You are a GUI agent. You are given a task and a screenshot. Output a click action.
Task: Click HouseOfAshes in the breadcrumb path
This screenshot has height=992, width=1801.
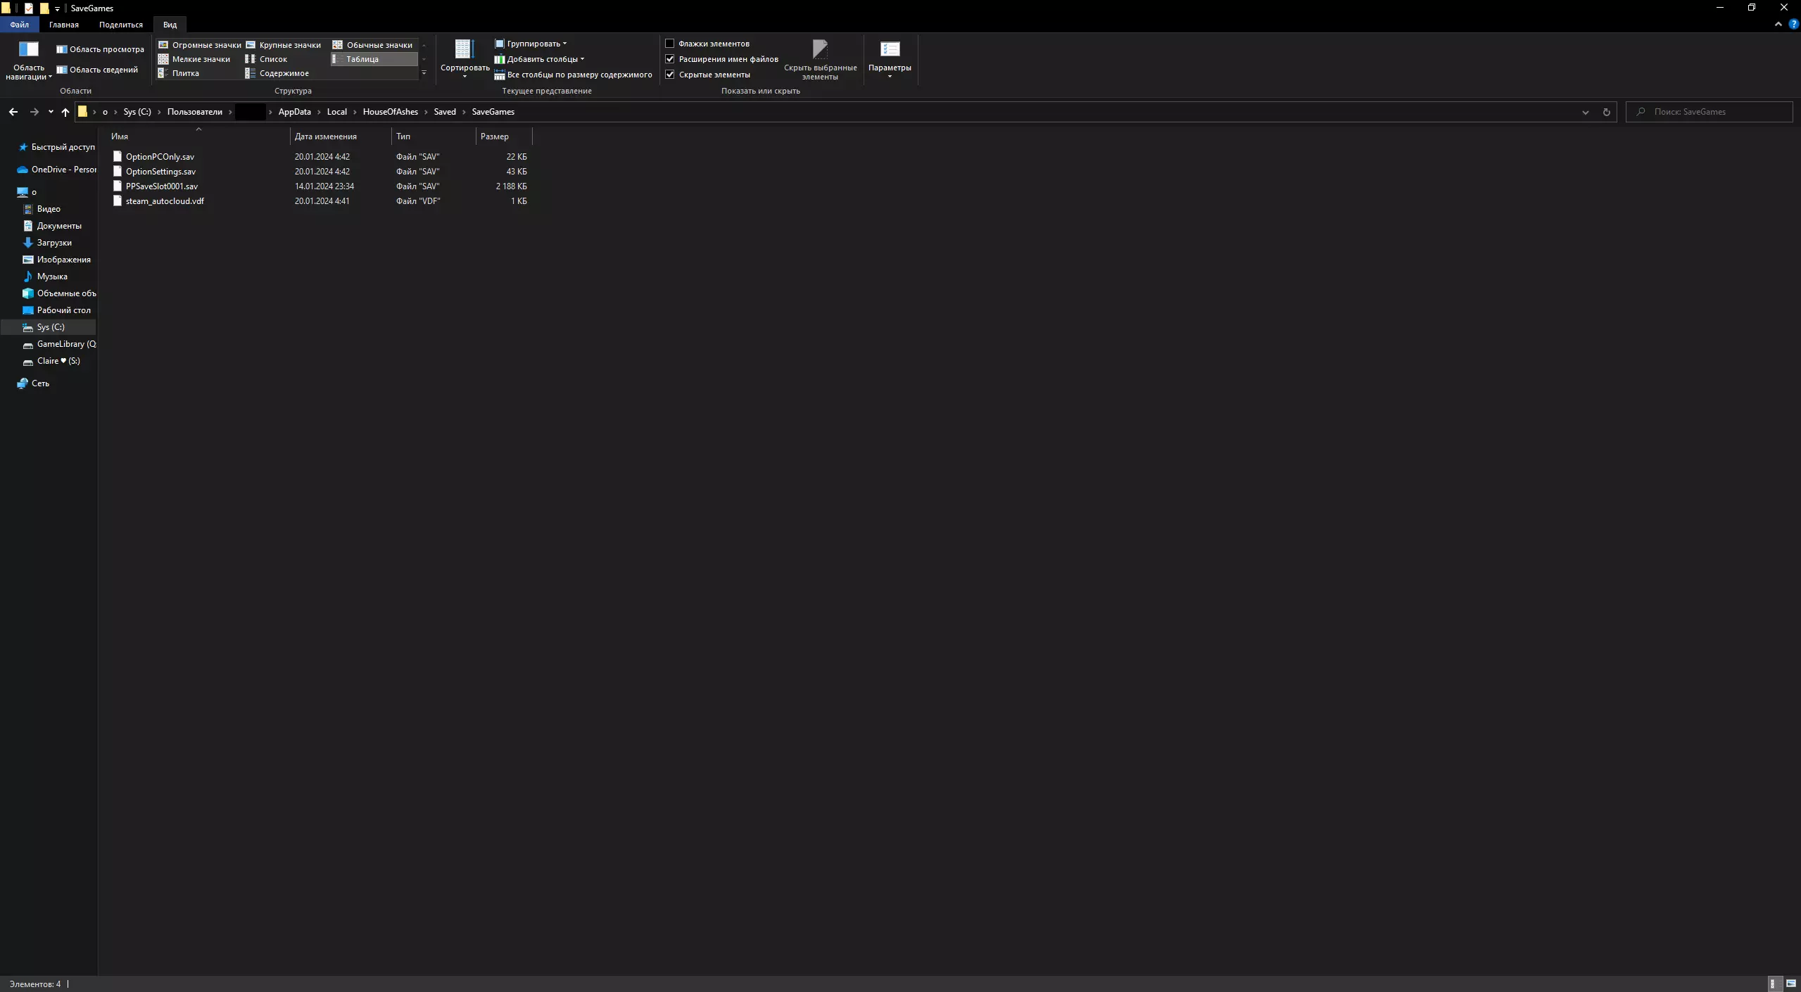click(390, 112)
